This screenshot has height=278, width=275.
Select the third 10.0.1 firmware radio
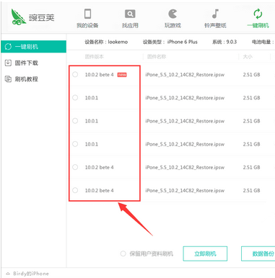[x=75, y=144]
